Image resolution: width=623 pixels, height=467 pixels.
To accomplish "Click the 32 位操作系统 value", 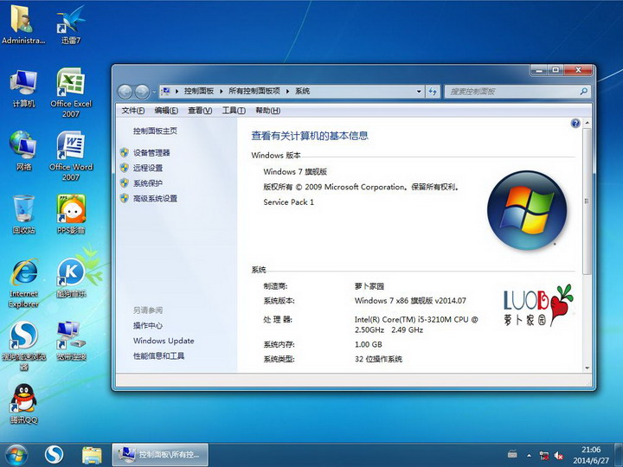I will [x=378, y=359].
